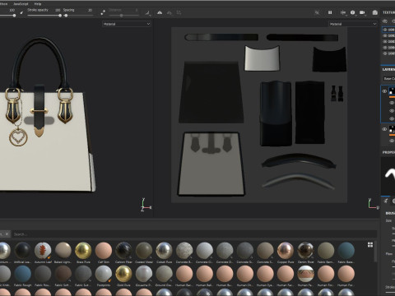Switch shelf to grid view icon
The image size is (395, 296).
370,245
